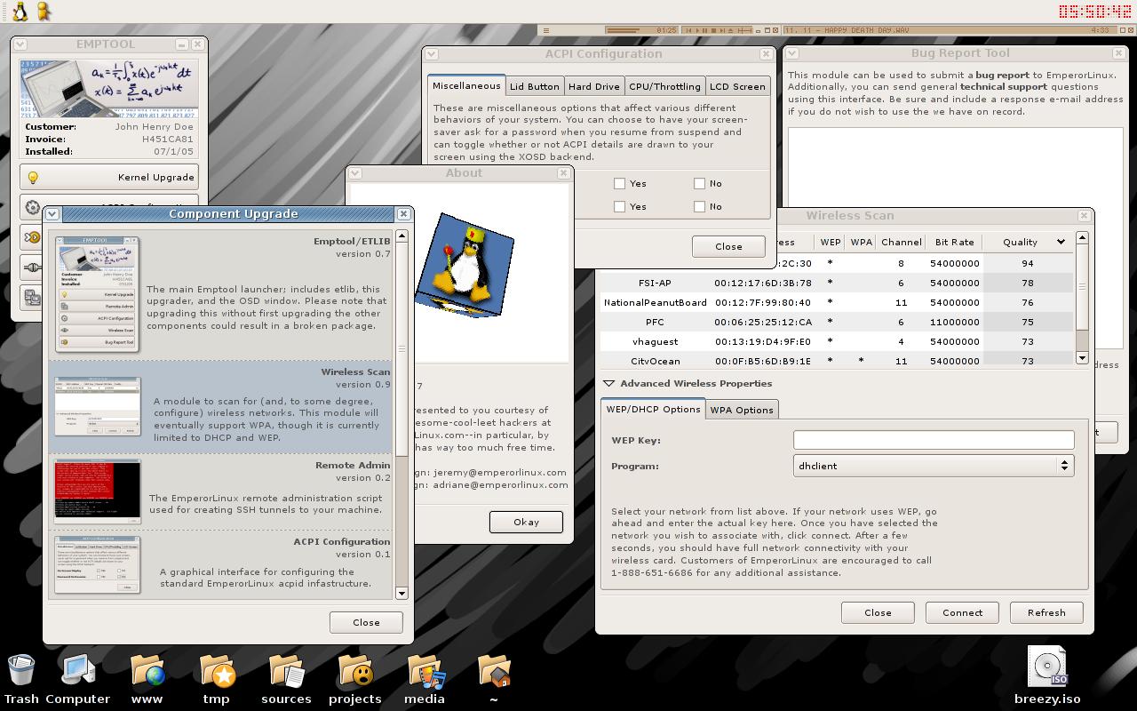Open the tmp folder icon
This screenshot has height=711, width=1137.
click(217, 671)
